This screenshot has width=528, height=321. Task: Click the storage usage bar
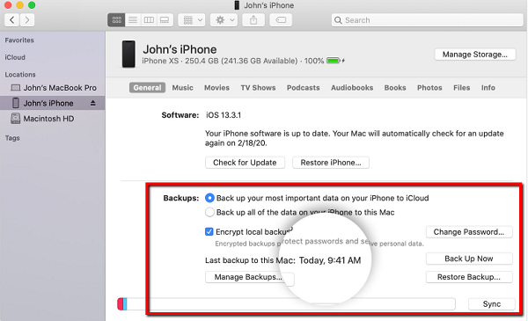pyautogui.click(x=286, y=303)
